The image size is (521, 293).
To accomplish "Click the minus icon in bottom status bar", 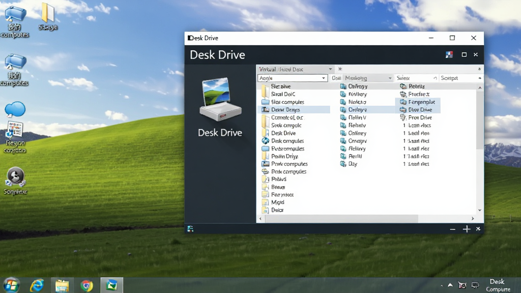I will click(x=452, y=229).
